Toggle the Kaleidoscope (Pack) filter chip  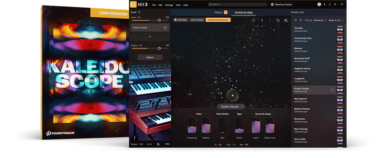[218, 20]
